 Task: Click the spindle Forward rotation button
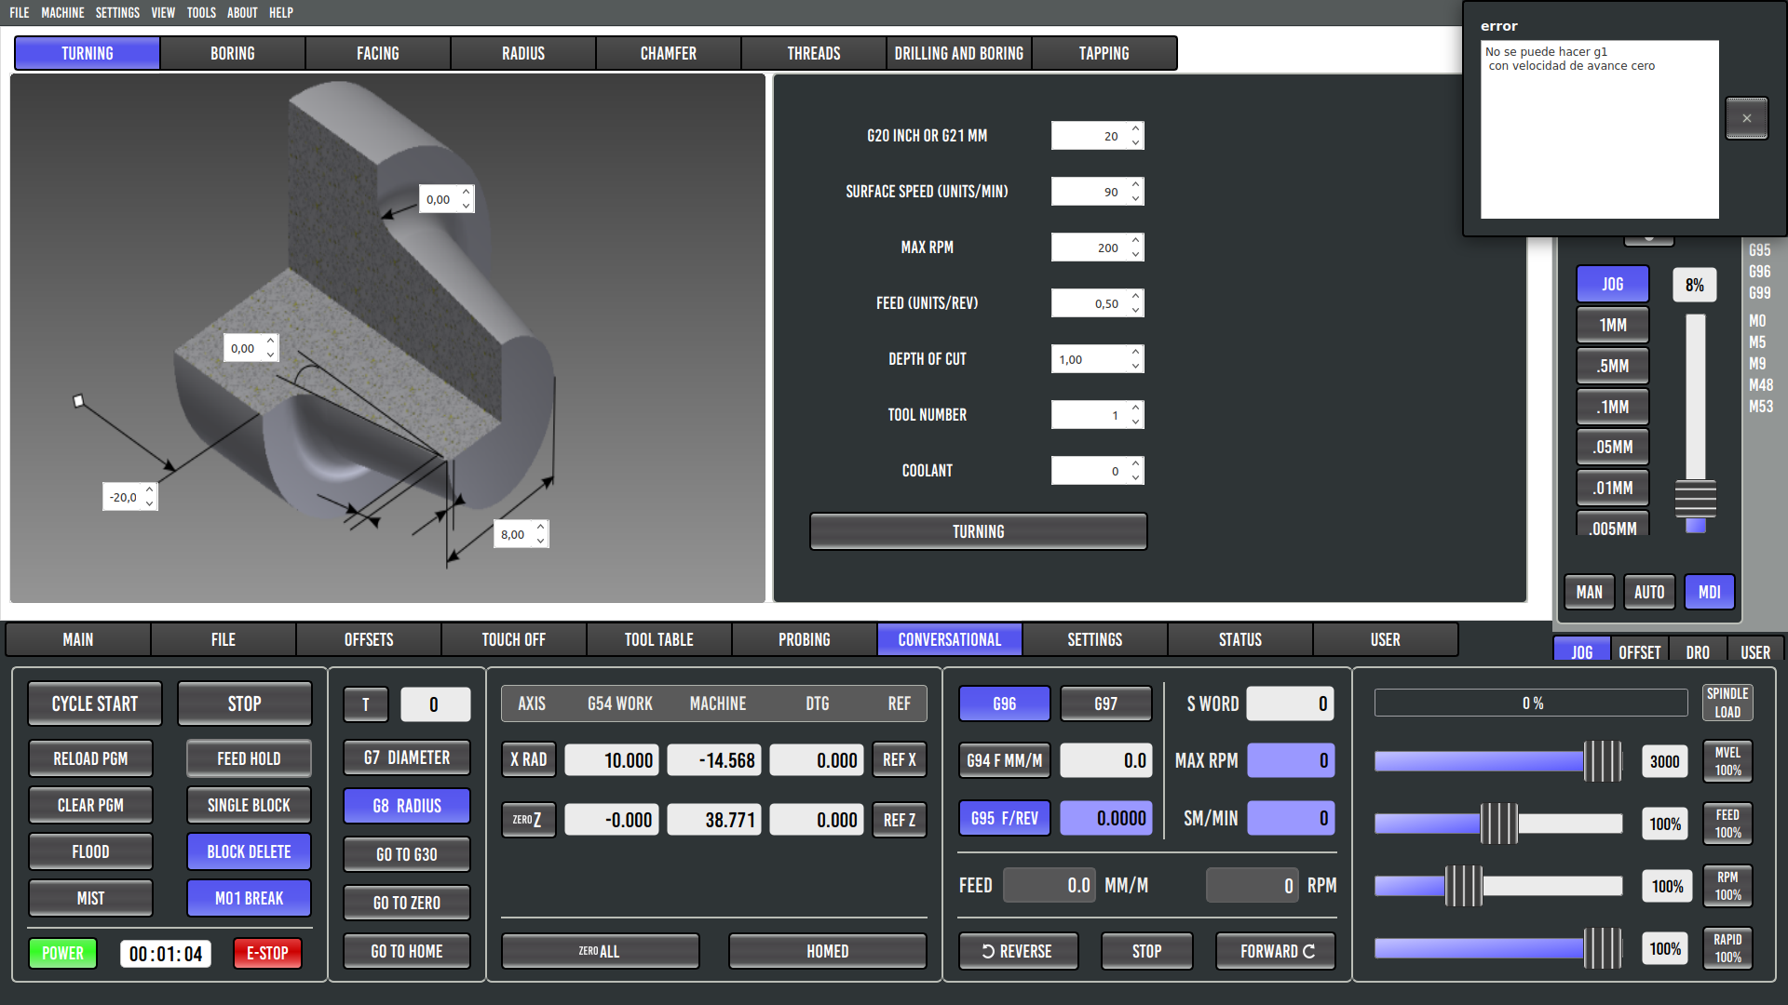coord(1276,951)
